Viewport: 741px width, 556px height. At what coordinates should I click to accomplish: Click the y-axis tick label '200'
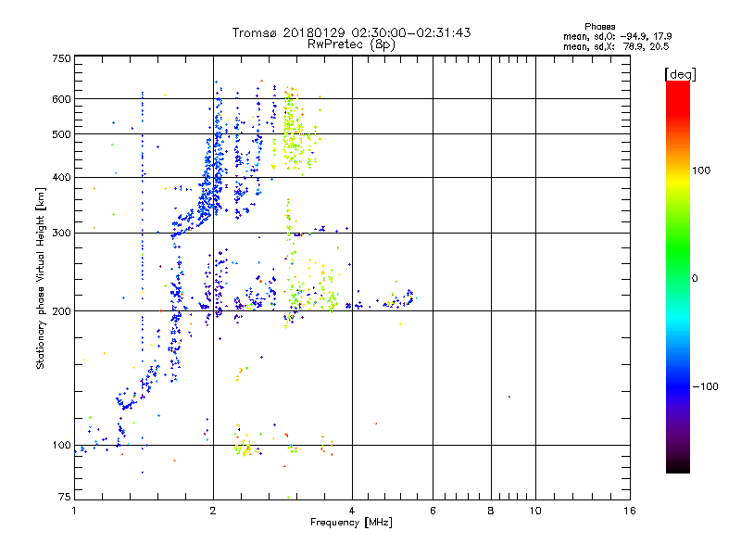[61, 311]
